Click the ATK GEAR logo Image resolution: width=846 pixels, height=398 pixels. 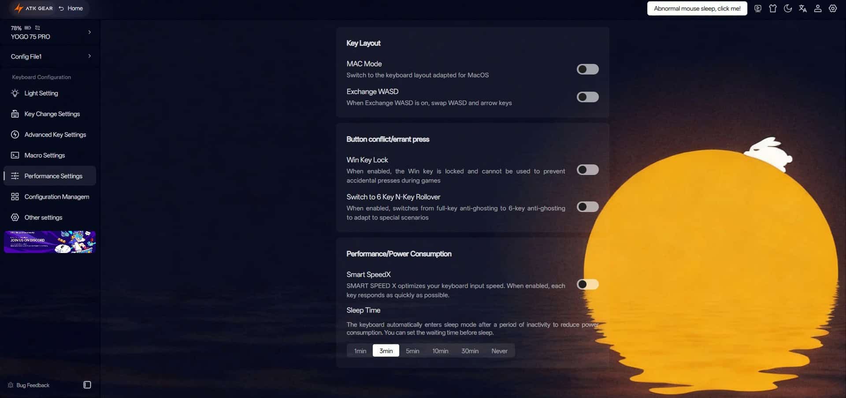tap(33, 8)
